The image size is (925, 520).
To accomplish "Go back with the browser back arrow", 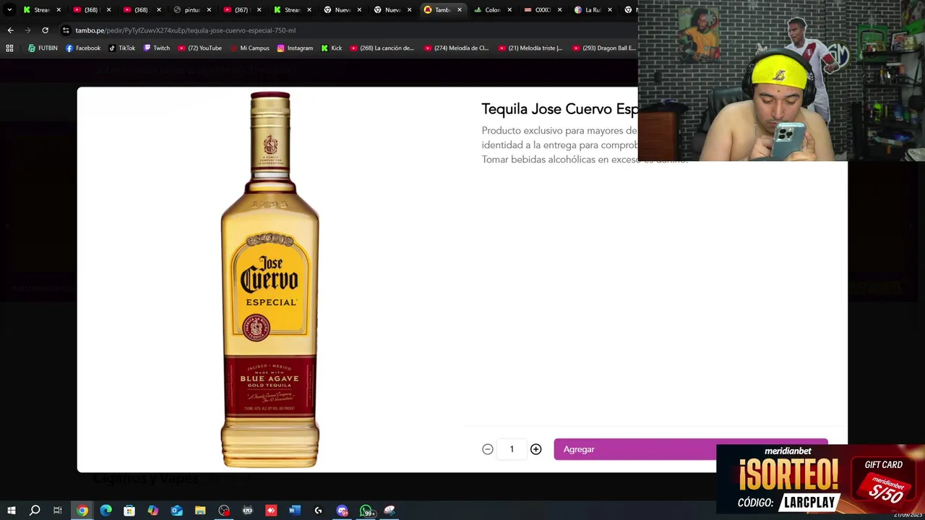I will pos(10,30).
